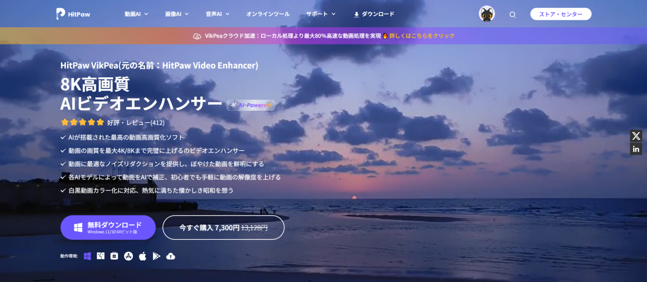Screen dimensions: 647x282
Task: Click the HitPaw logo
Action: (73, 14)
